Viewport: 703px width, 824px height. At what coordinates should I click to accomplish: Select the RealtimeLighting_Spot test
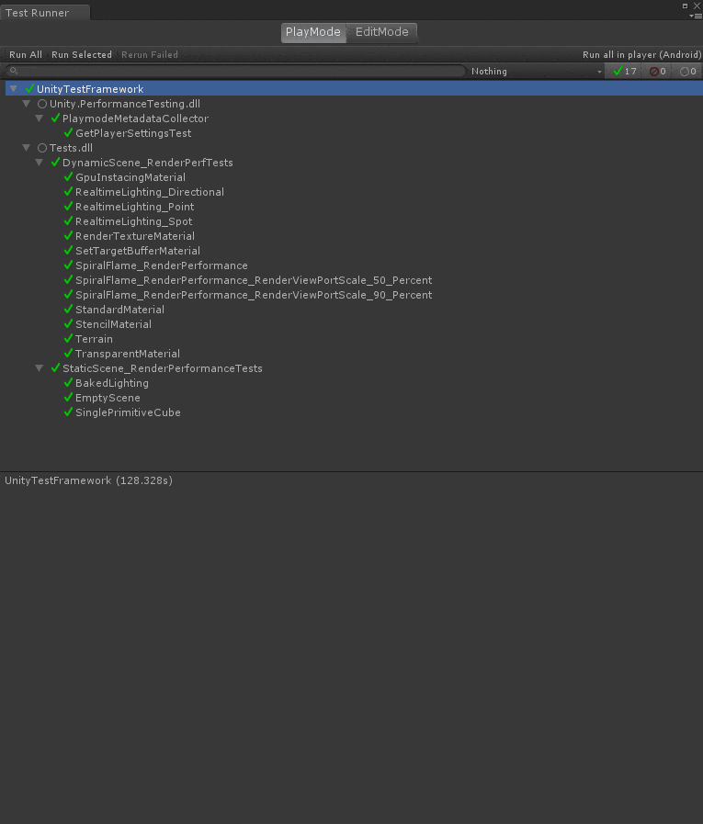133,221
